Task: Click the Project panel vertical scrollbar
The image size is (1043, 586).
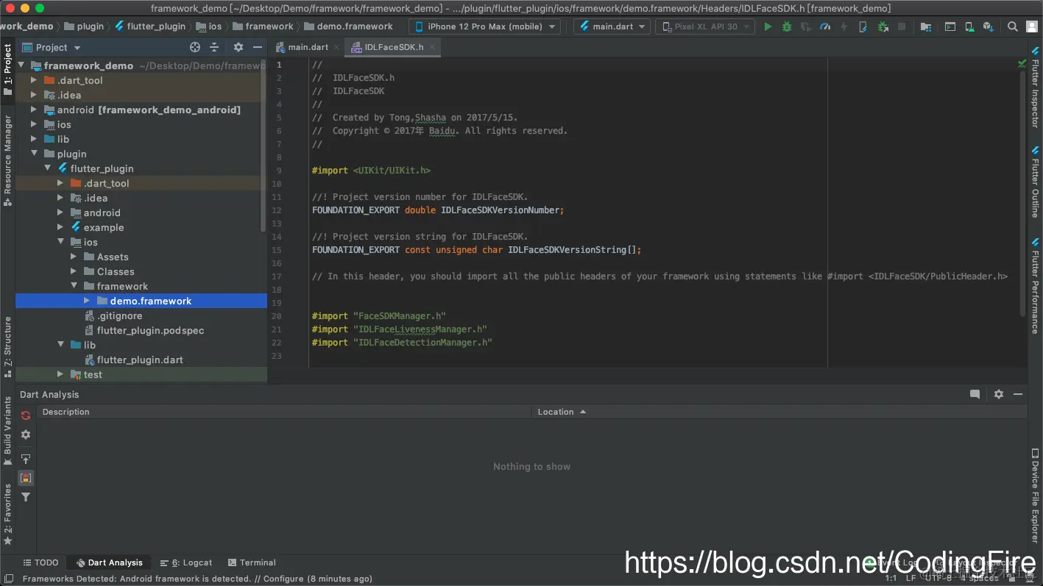Action: [264, 144]
